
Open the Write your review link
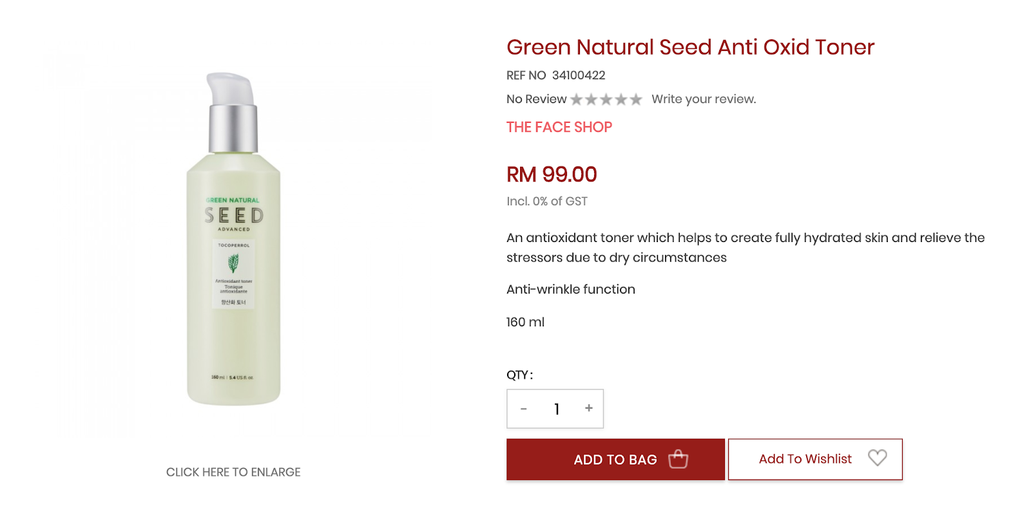[704, 99]
